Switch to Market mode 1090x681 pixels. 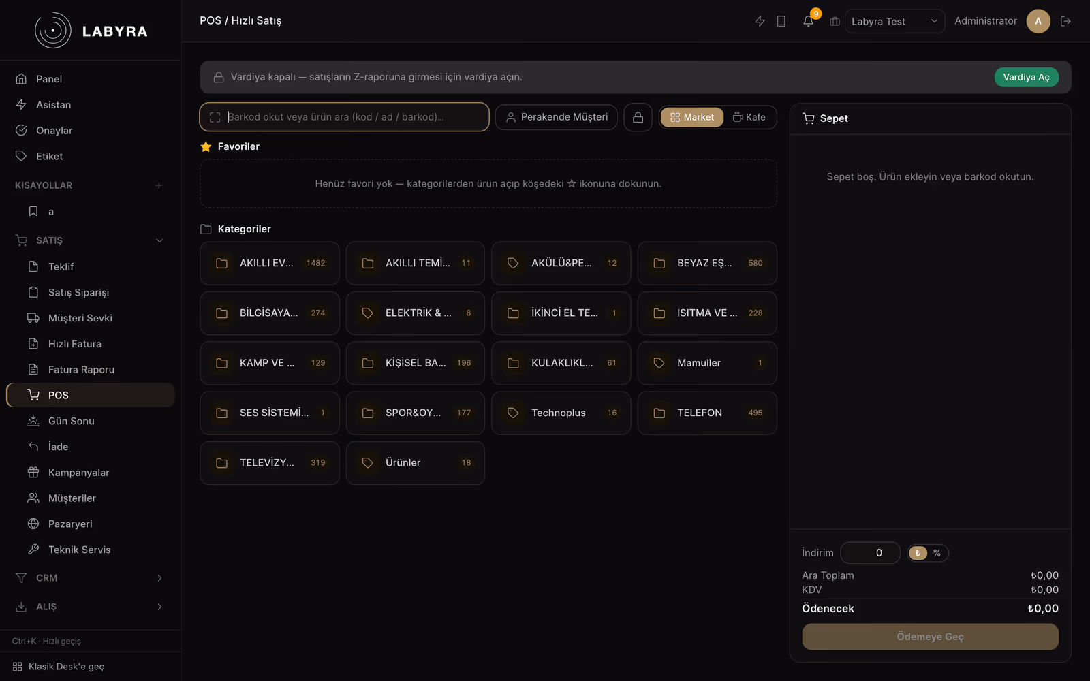[692, 117]
